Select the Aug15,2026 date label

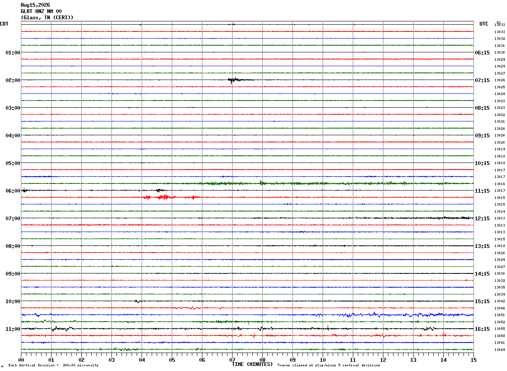[35, 5]
